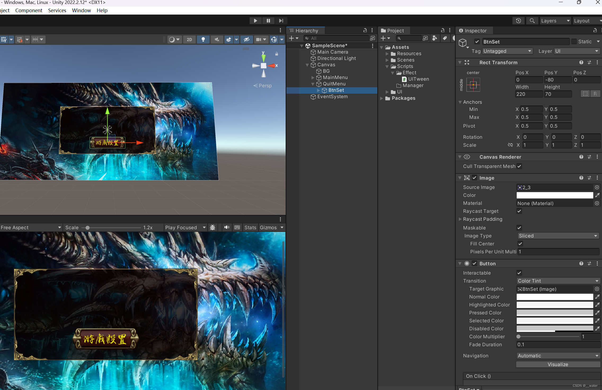
Task: Toggle Maskable checkbox
Action: click(x=519, y=228)
